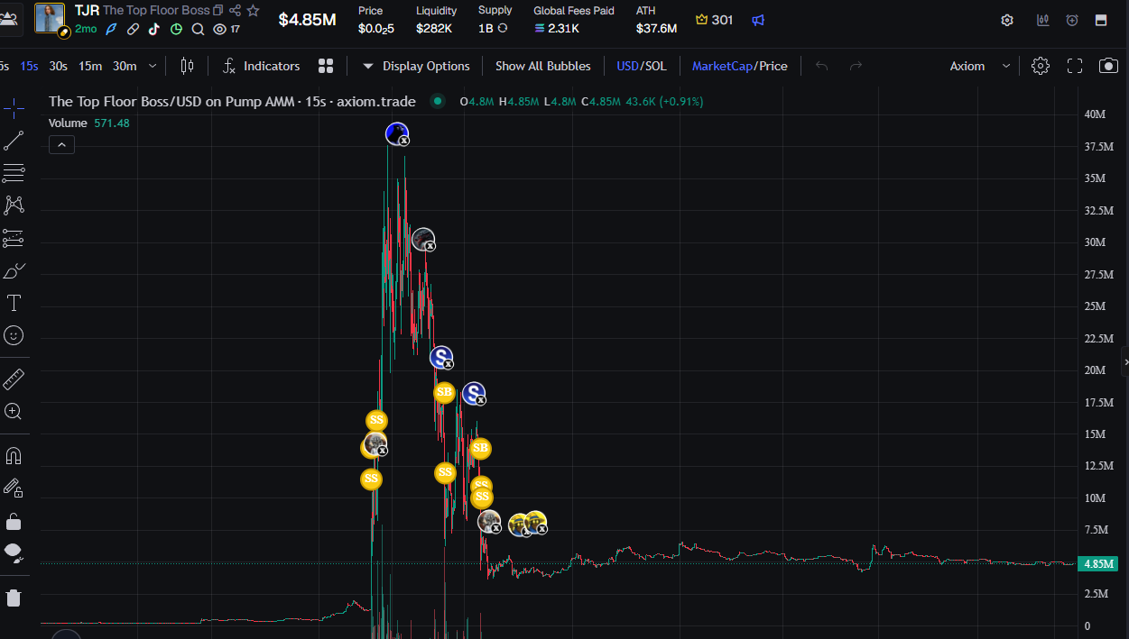Undo the last chart action
Image resolution: width=1129 pixels, height=639 pixels.
(821, 66)
